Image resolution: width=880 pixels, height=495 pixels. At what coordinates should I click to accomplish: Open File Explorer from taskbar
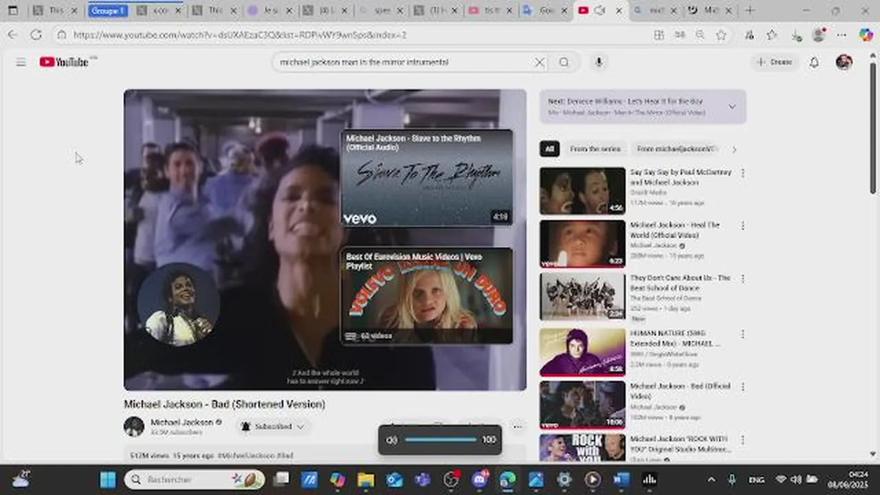click(366, 479)
